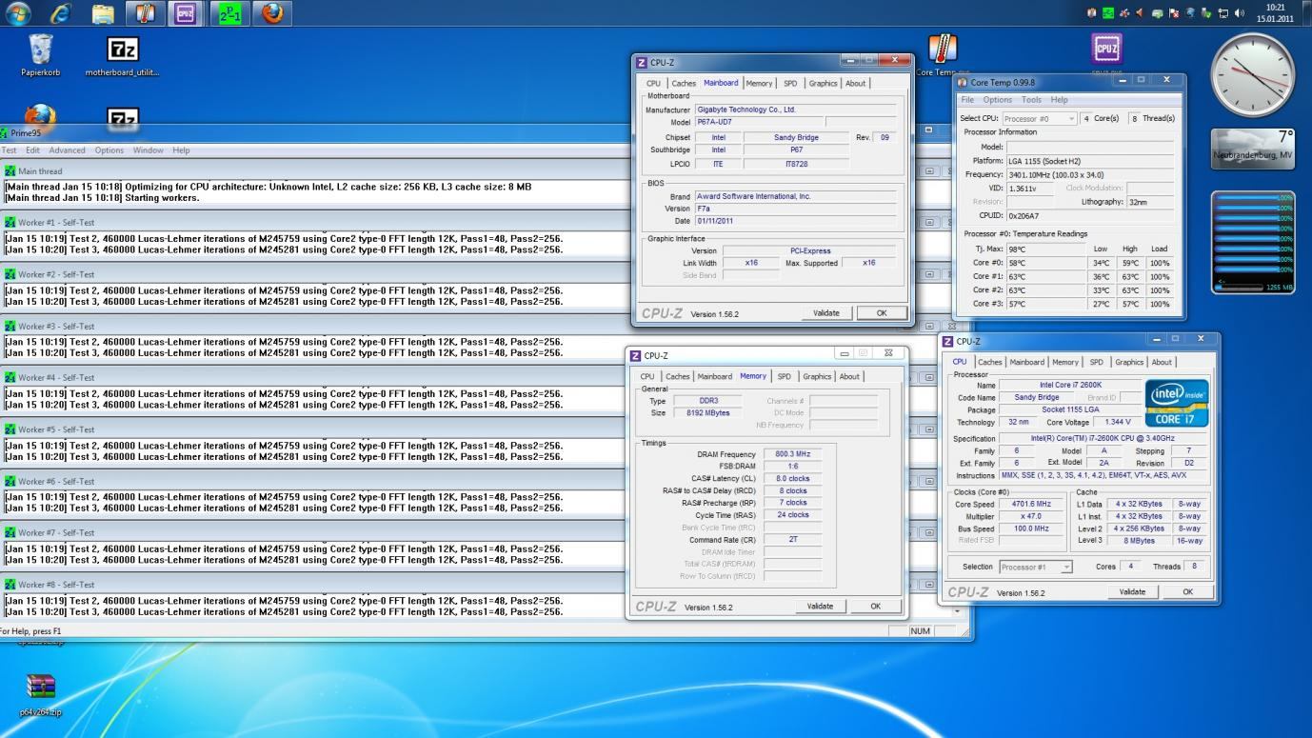
Task: Click Validate in the CPU-Z Mainboard window
Action: [x=826, y=313]
